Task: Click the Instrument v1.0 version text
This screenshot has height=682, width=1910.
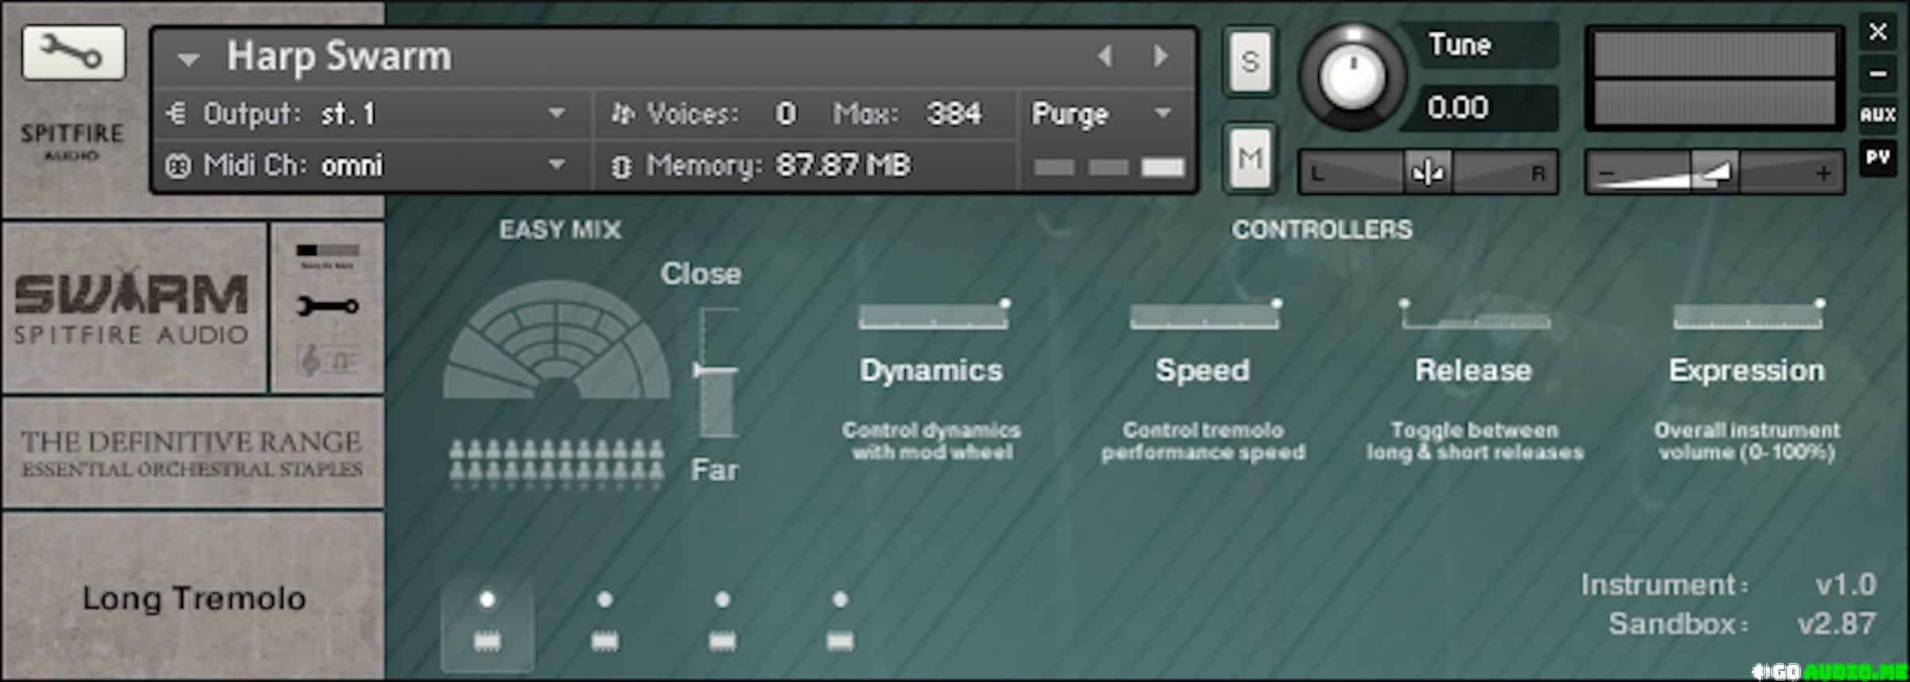Action: (x=1728, y=585)
